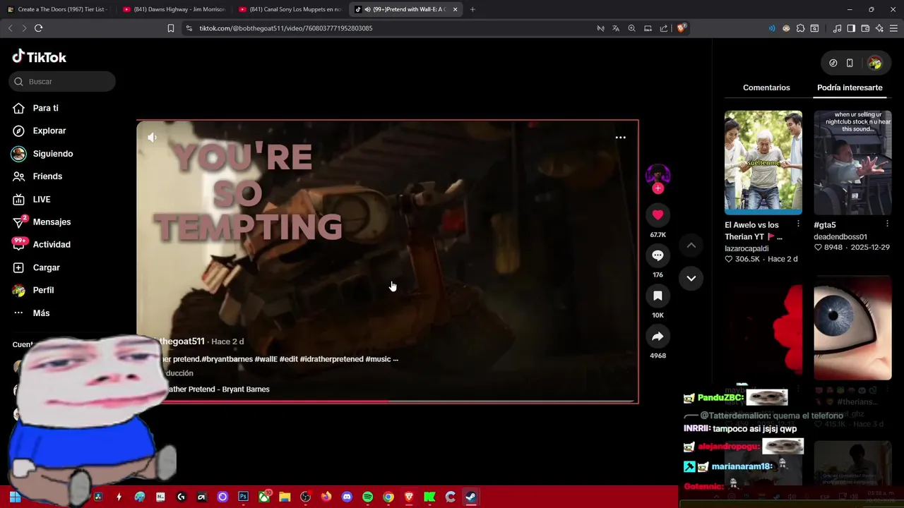The width and height of the screenshot is (904, 508).
Task: Focus the Buscar search field
Action: [62, 81]
